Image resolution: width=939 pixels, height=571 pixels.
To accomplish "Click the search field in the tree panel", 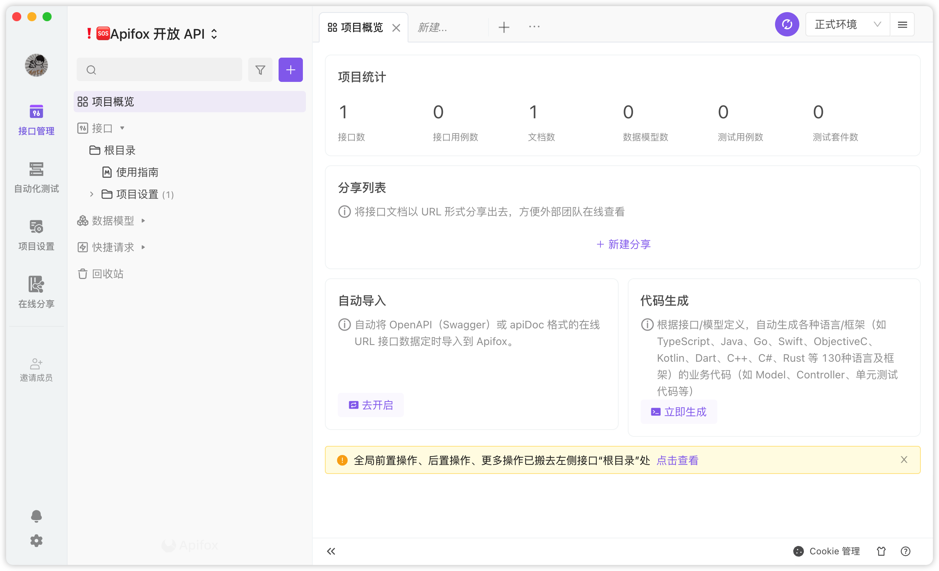I will (x=159, y=70).
